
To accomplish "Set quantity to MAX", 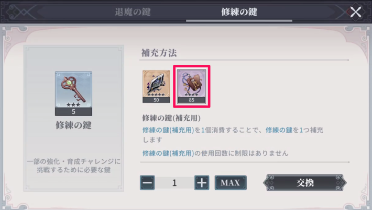I will tap(231, 182).
